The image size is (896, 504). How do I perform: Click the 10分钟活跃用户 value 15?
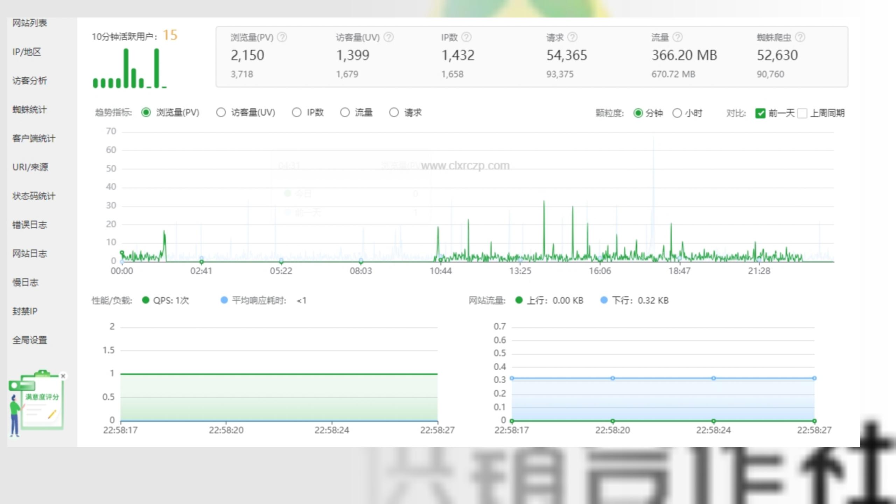click(x=170, y=35)
